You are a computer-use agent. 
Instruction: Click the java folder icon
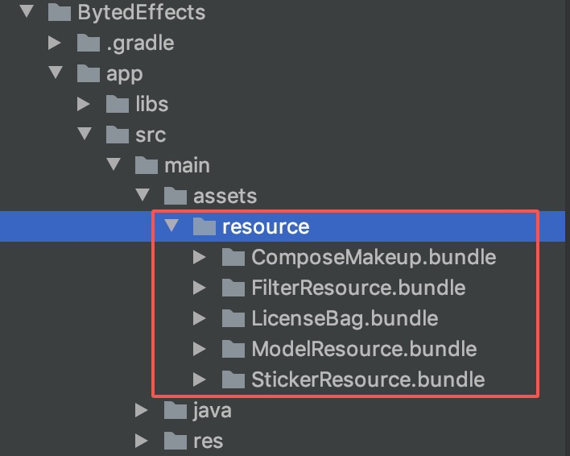tap(176, 410)
